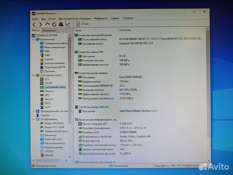
Task: Open the Разгон overclock item
Action: (47, 59)
